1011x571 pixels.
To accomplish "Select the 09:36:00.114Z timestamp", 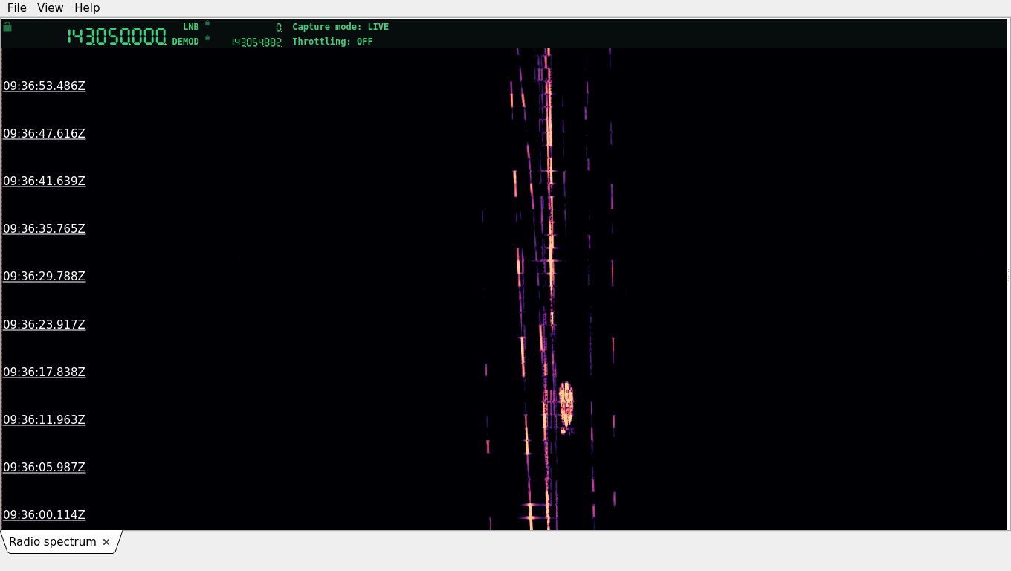I will click(45, 515).
